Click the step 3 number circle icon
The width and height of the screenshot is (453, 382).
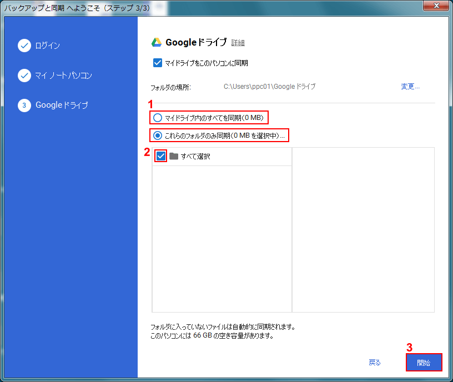click(24, 105)
